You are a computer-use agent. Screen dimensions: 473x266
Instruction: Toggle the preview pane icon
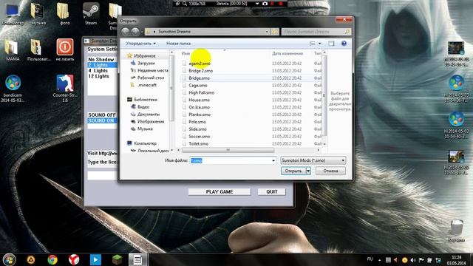click(331, 44)
